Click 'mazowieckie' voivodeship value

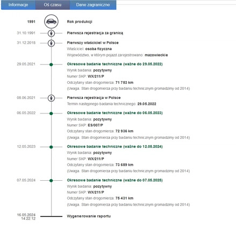(x=156, y=55)
